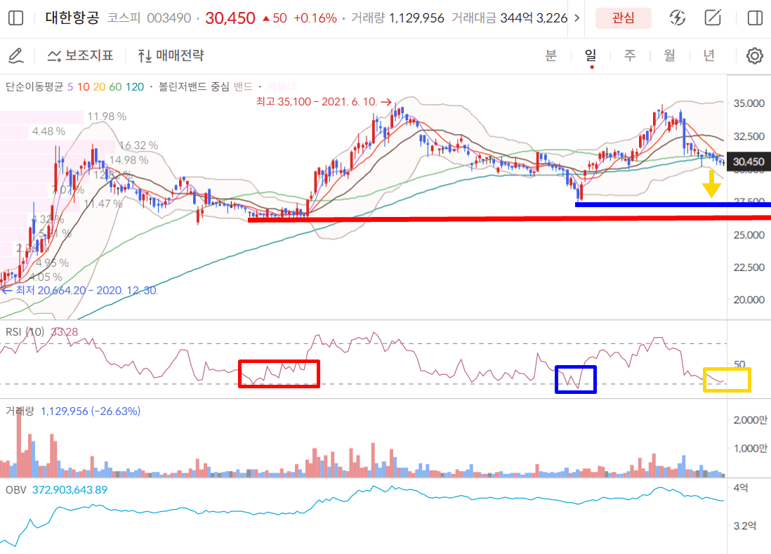
Task: Switch to 분 minute chart
Action: 551,55
